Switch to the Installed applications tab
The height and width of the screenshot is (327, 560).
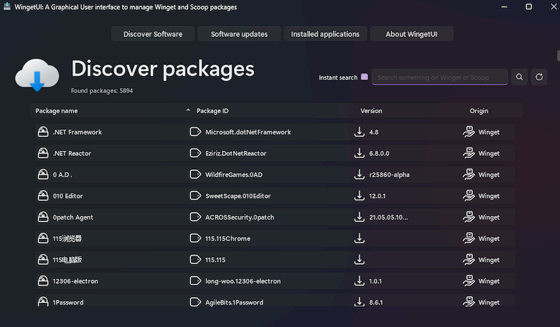[x=325, y=34]
